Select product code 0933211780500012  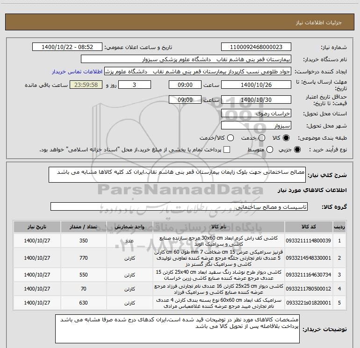[x=309, y=289]
